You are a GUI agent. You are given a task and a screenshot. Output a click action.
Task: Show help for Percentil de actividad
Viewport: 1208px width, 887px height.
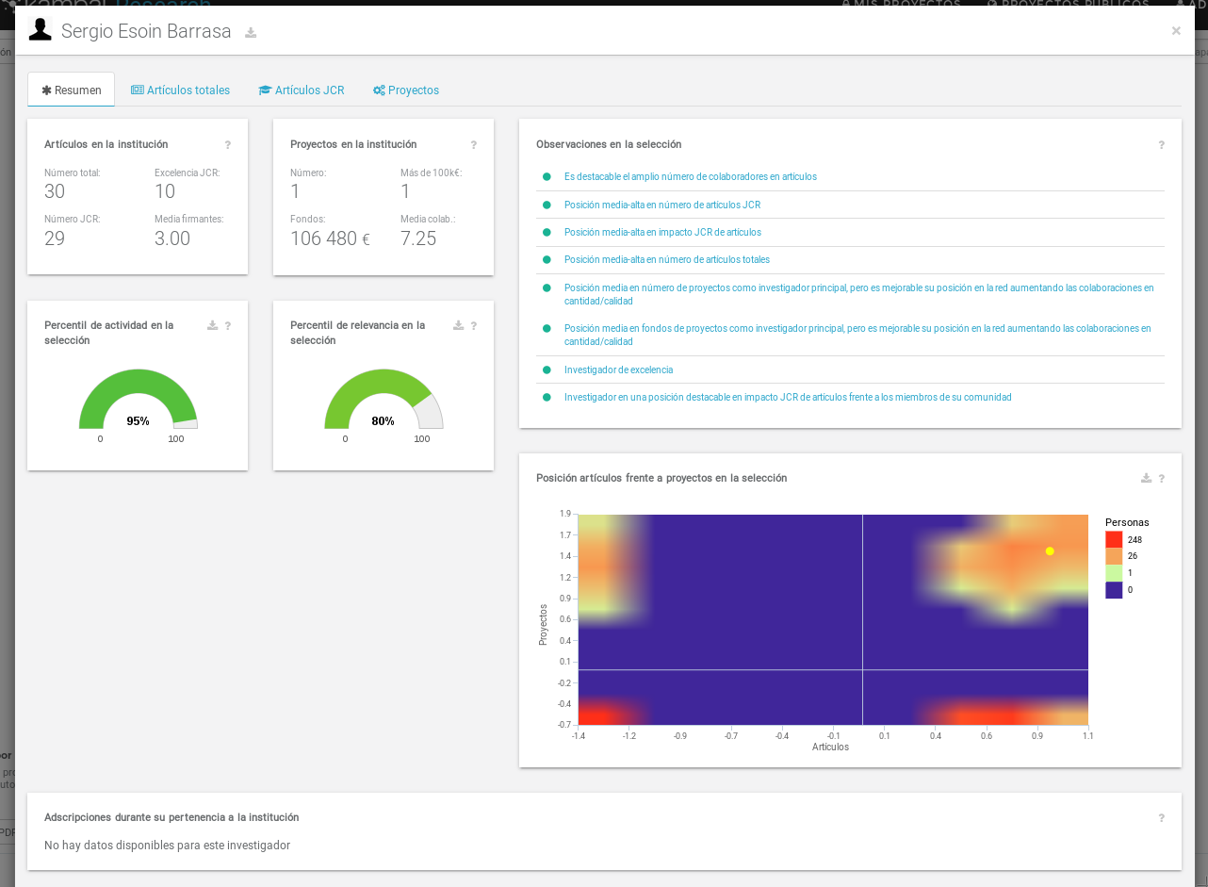click(228, 326)
